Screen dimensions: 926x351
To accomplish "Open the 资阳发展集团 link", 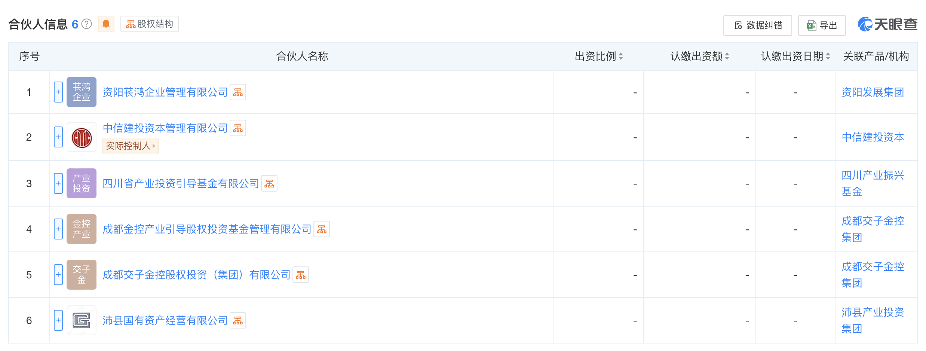I will pyautogui.click(x=873, y=92).
